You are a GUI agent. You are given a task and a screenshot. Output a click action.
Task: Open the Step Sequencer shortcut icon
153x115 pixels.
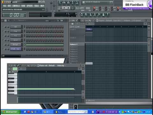coord(64,2)
